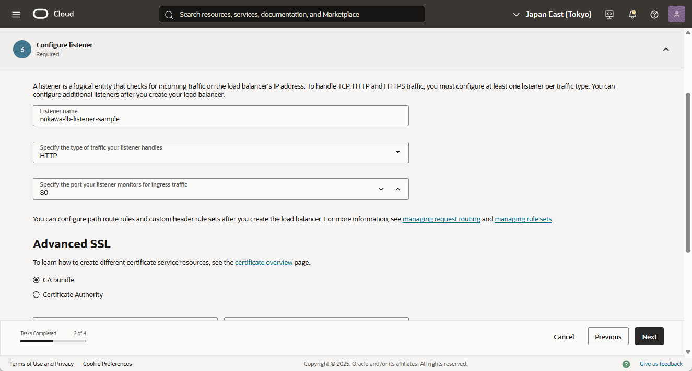Open the traffic type HTTP dropdown
This screenshot has height=371, width=692.
pyautogui.click(x=220, y=152)
